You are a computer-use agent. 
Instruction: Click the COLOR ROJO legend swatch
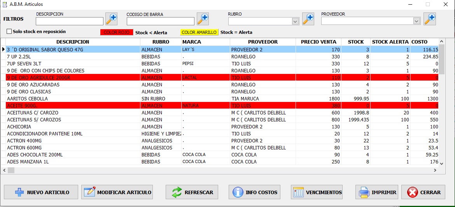click(x=117, y=32)
